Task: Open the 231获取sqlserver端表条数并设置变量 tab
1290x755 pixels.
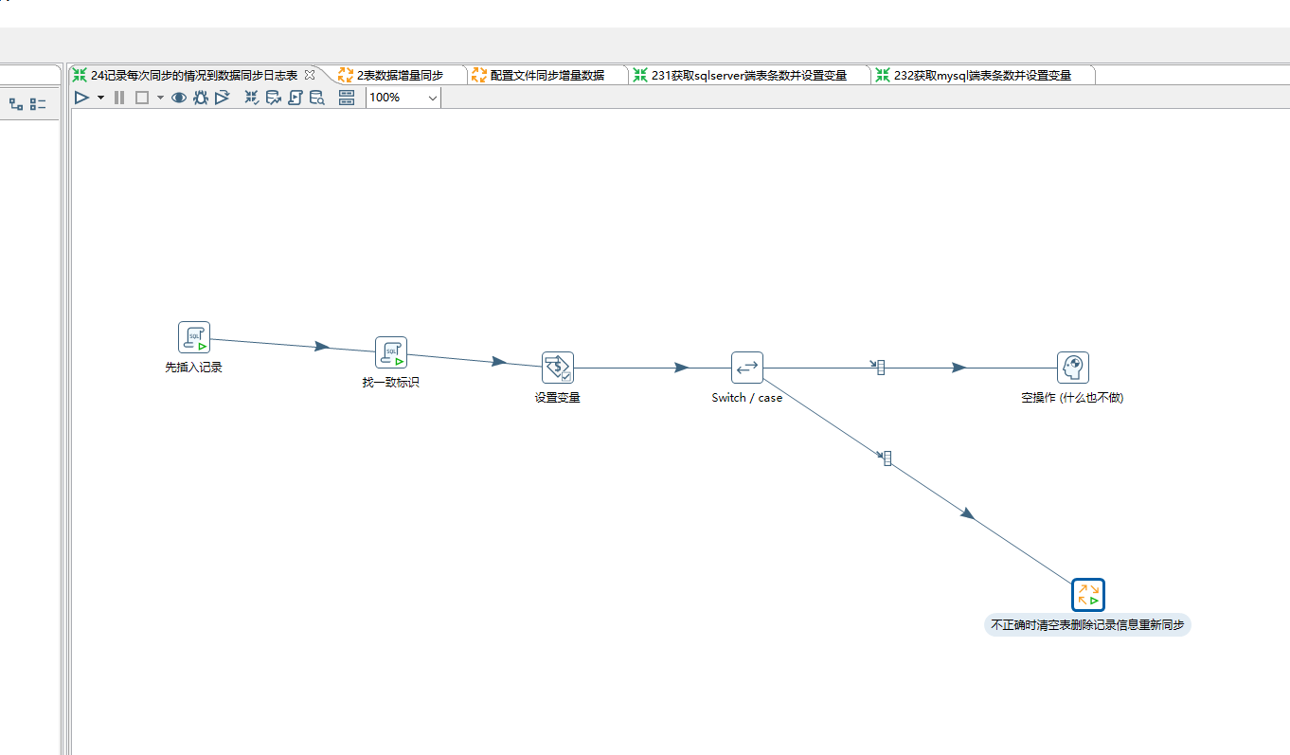Action: coord(748,75)
